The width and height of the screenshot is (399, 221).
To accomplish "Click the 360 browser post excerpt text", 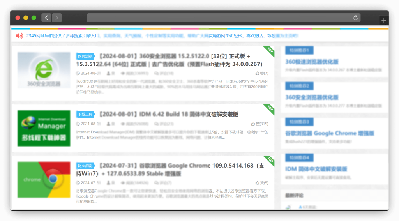I will pos(172,87).
